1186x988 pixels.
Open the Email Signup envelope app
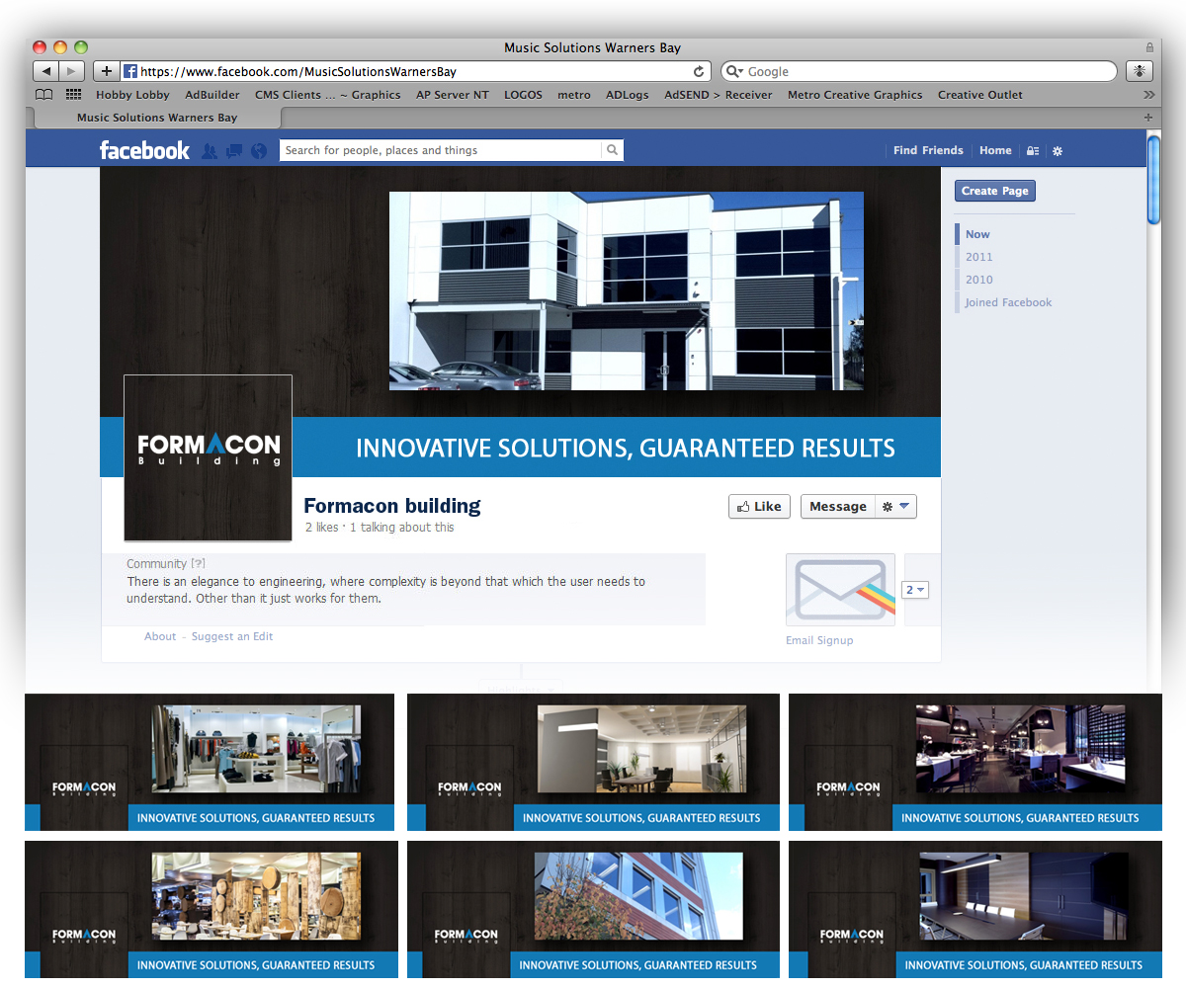click(840, 590)
